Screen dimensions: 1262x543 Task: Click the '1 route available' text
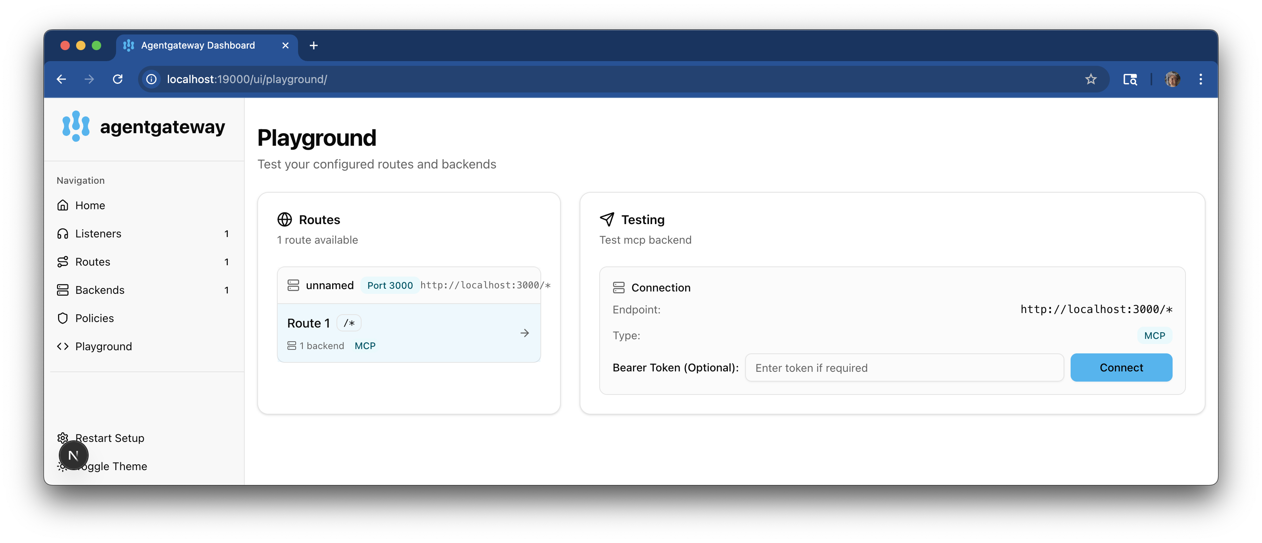click(x=317, y=240)
